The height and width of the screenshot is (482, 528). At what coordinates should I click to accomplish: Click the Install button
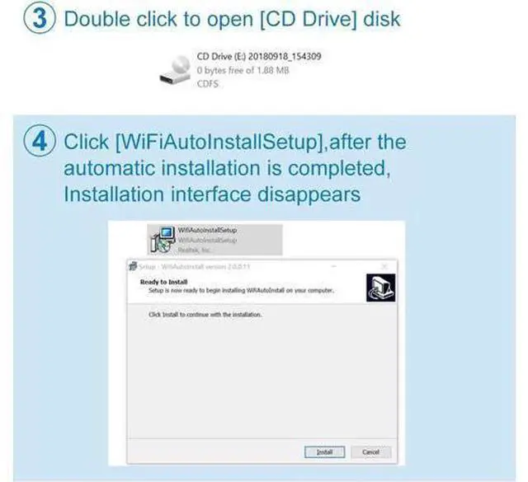pyautogui.click(x=324, y=452)
